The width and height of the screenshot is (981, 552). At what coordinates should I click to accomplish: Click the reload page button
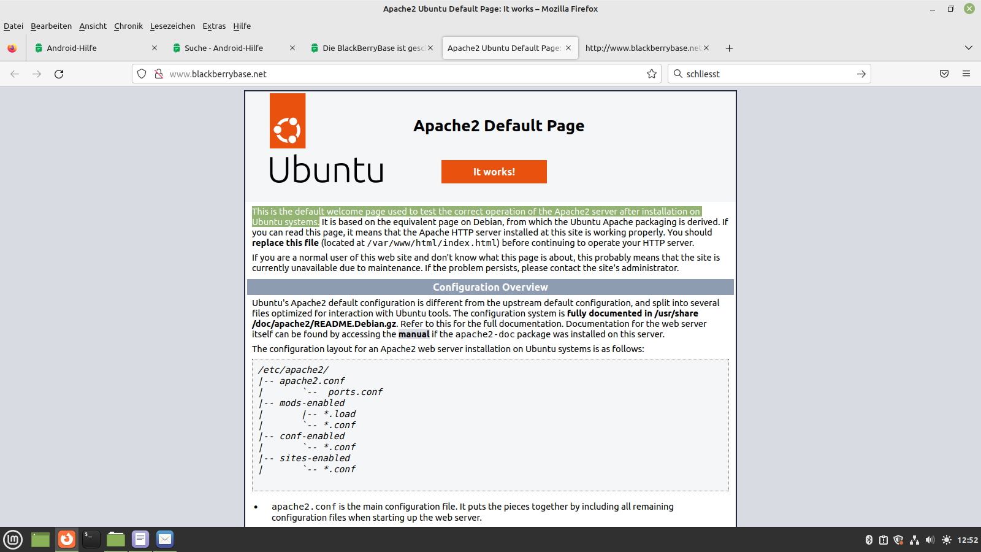coord(59,74)
